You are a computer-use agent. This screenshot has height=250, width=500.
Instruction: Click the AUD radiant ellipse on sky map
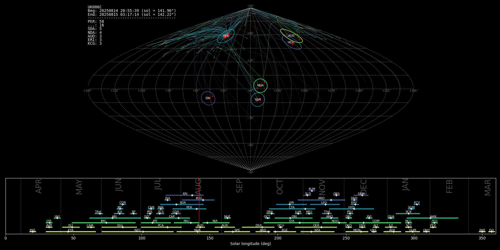click(x=291, y=36)
